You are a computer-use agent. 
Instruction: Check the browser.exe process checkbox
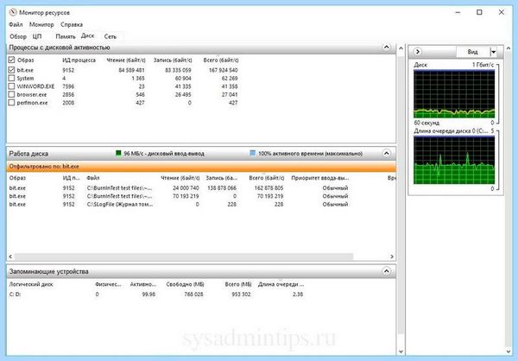[11, 94]
